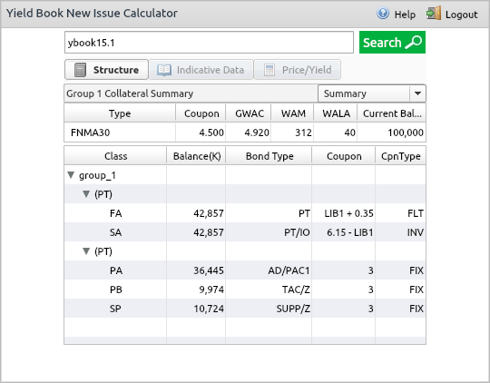The image size is (490, 383).
Task: Open the Price/Yield tab
Action: click(x=298, y=70)
